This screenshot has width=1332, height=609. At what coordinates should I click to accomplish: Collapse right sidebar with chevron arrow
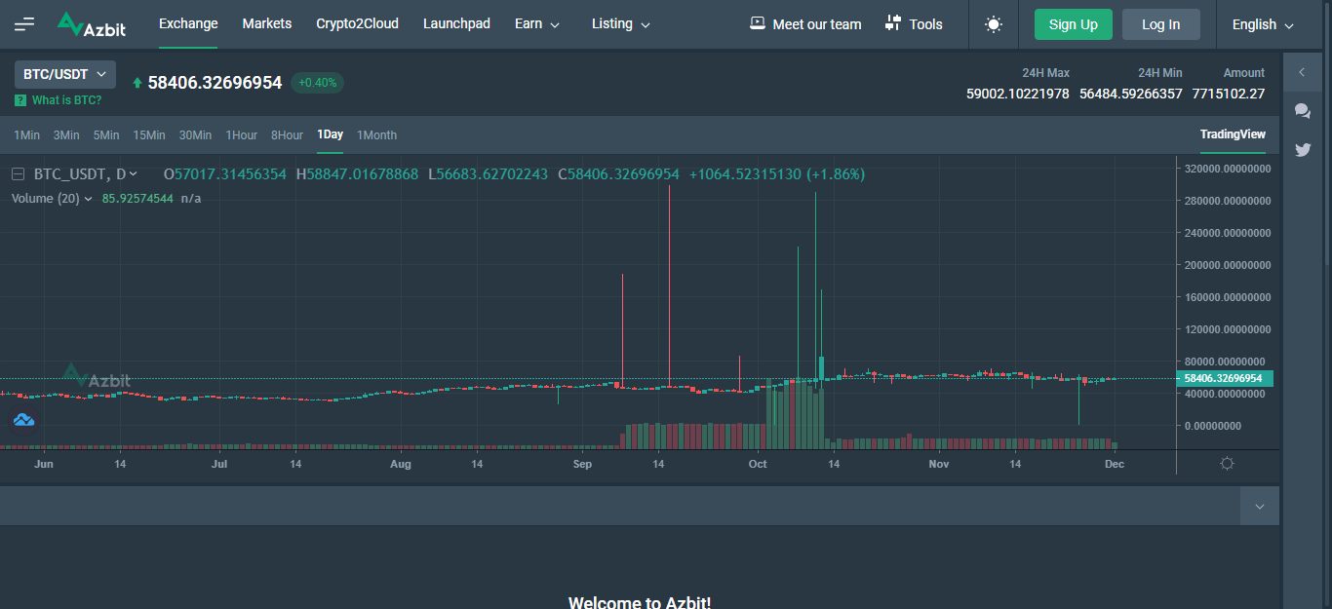tap(1302, 72)
